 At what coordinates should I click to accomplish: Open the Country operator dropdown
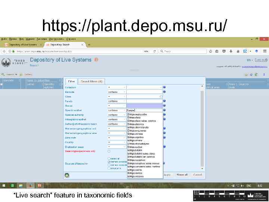pyautogui.click(x=117, y=142)
